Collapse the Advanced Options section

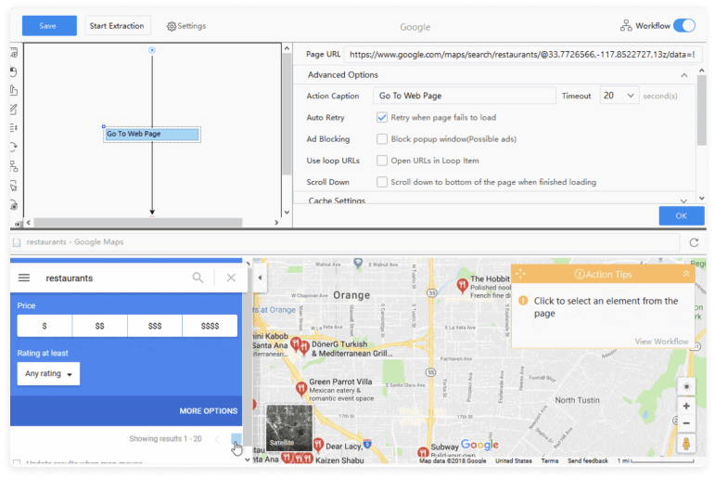(x=684, y=75)
